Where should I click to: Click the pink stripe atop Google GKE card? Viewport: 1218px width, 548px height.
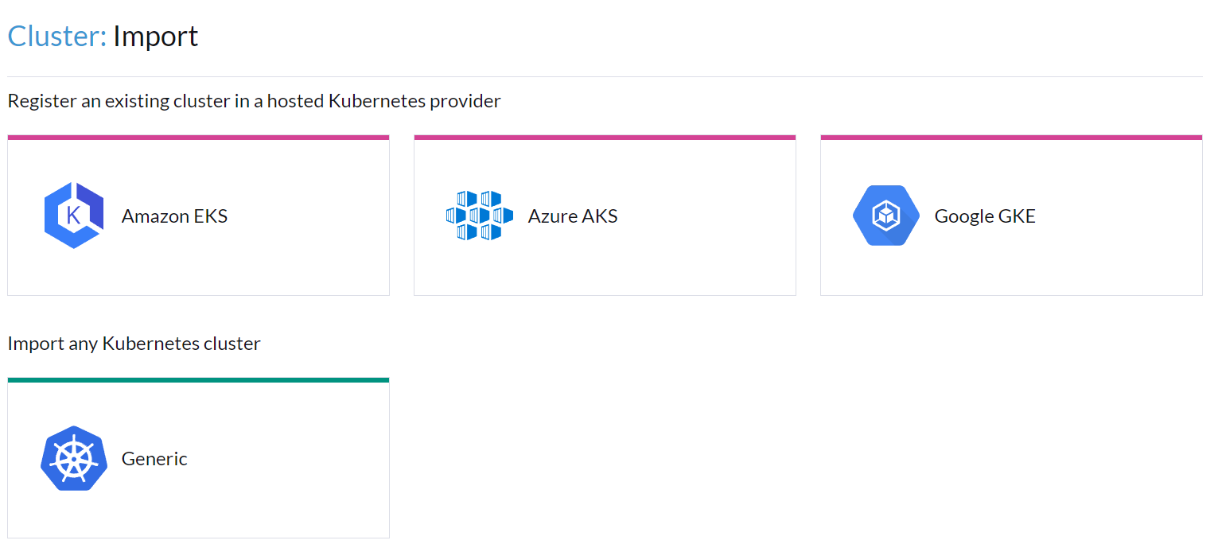(x=1011, y=137)
